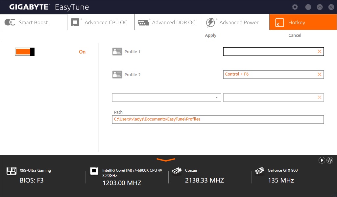Click the play circle icon
This screenshot has height=197, width=337.
(322, 160)
